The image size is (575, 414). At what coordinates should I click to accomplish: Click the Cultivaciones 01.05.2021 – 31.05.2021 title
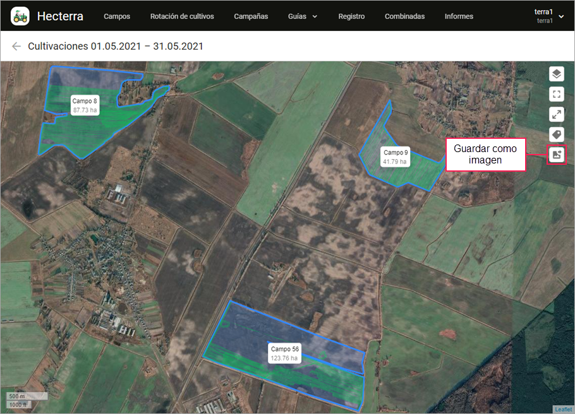pyautogui.click(x=116, y=46)
